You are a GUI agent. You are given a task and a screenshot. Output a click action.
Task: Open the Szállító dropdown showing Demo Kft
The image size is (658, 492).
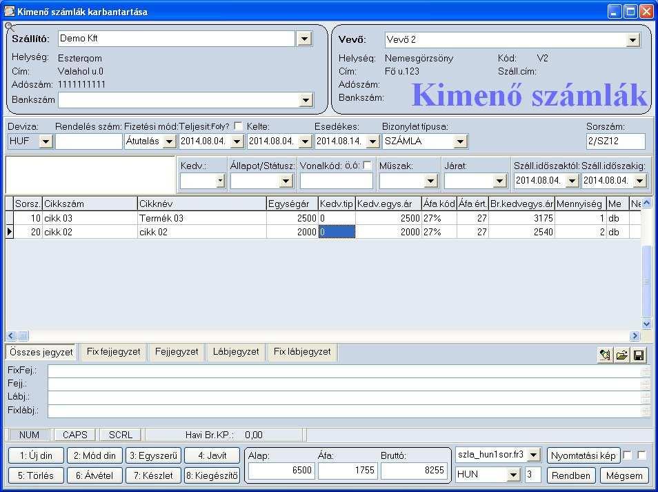pos(303,39)
